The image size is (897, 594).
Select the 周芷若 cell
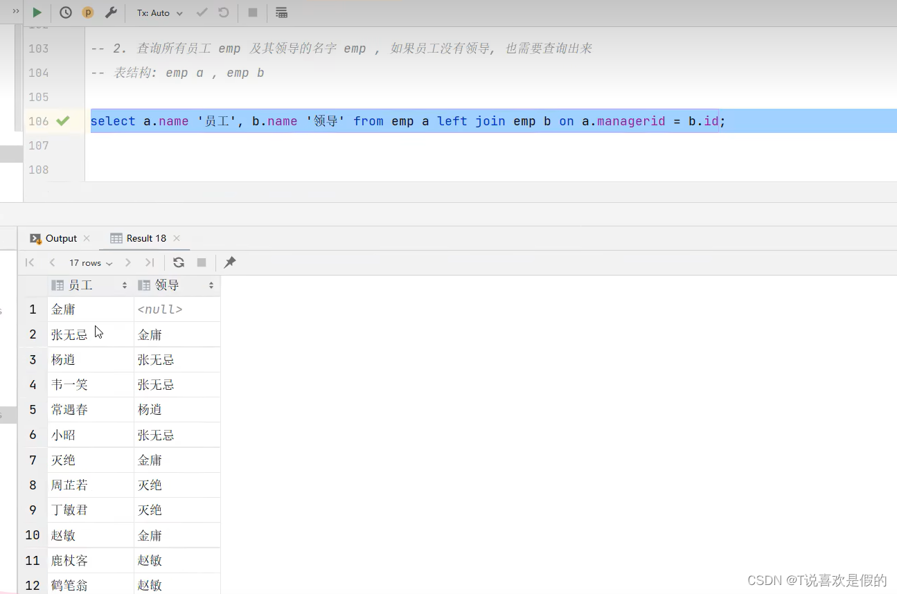click(x=90, y=485)
